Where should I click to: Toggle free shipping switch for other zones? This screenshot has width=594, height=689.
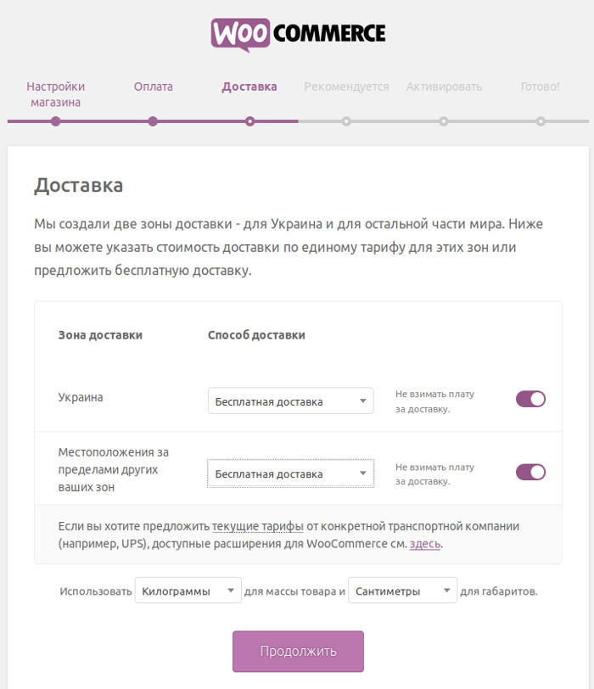pos(530,472)
